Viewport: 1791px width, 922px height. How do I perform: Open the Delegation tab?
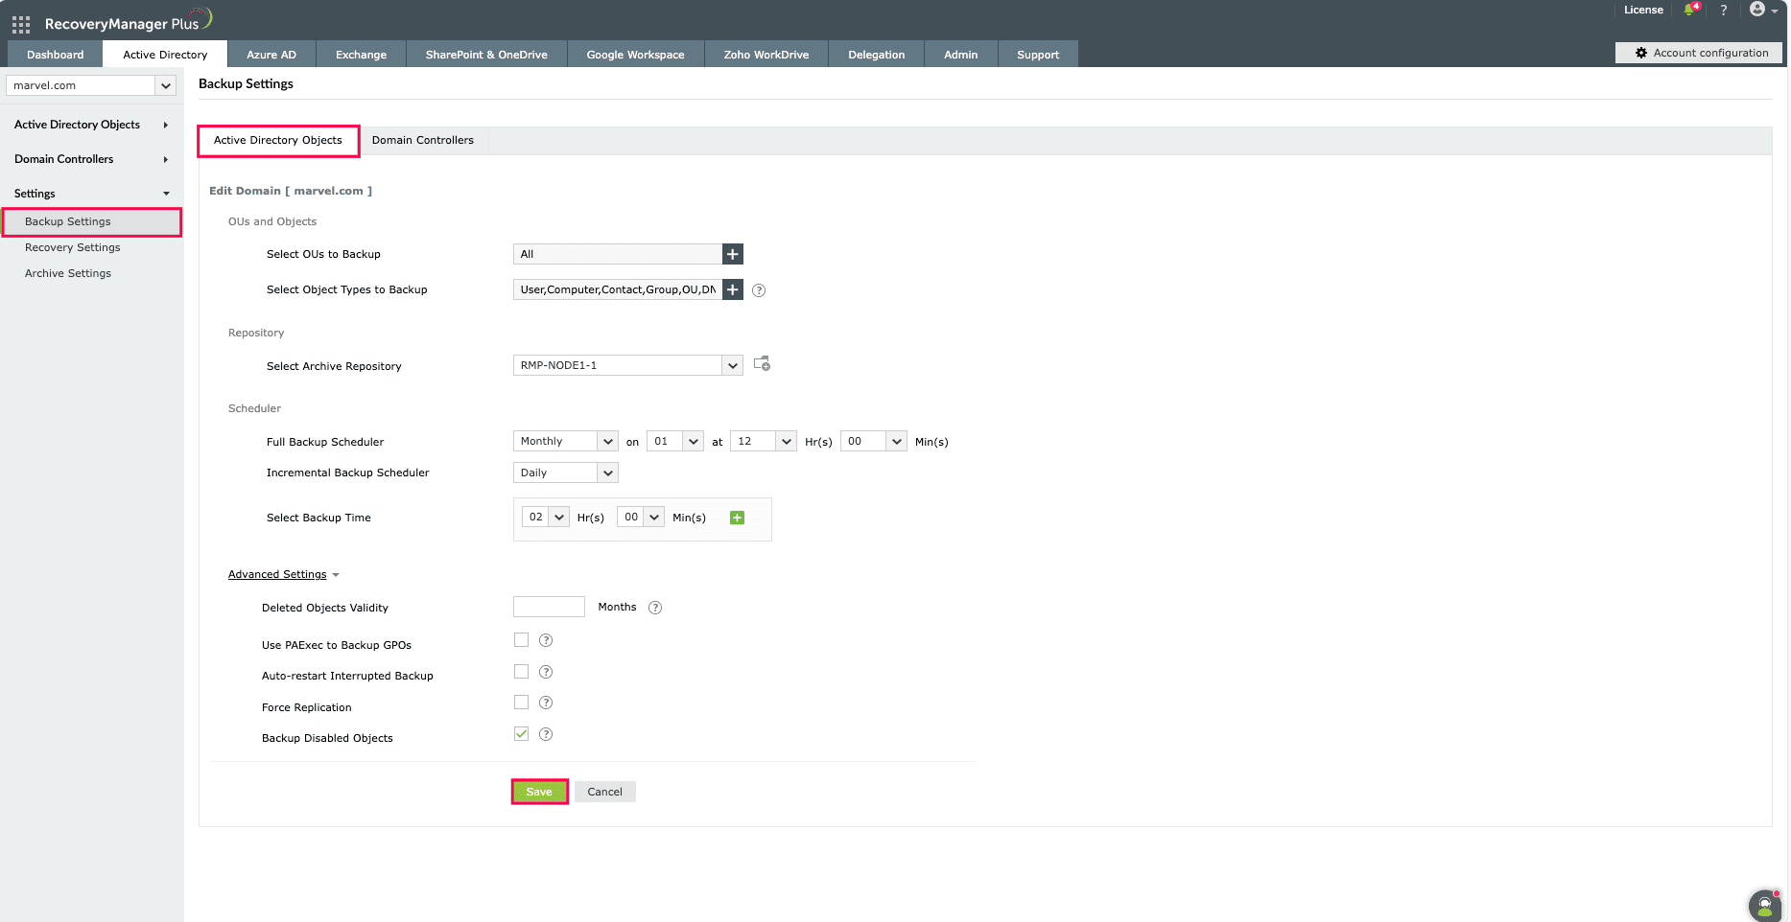(x=877, y=55)
